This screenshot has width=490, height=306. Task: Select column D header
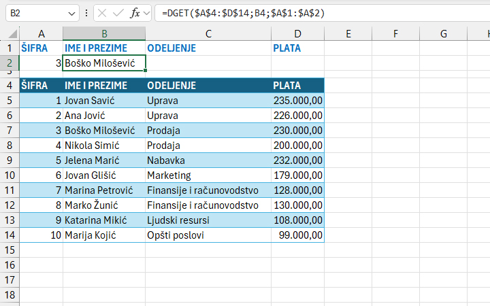point(297,34)
